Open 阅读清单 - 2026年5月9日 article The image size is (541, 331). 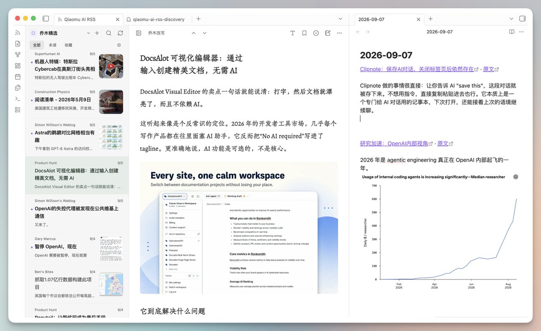tap(77, 101)
